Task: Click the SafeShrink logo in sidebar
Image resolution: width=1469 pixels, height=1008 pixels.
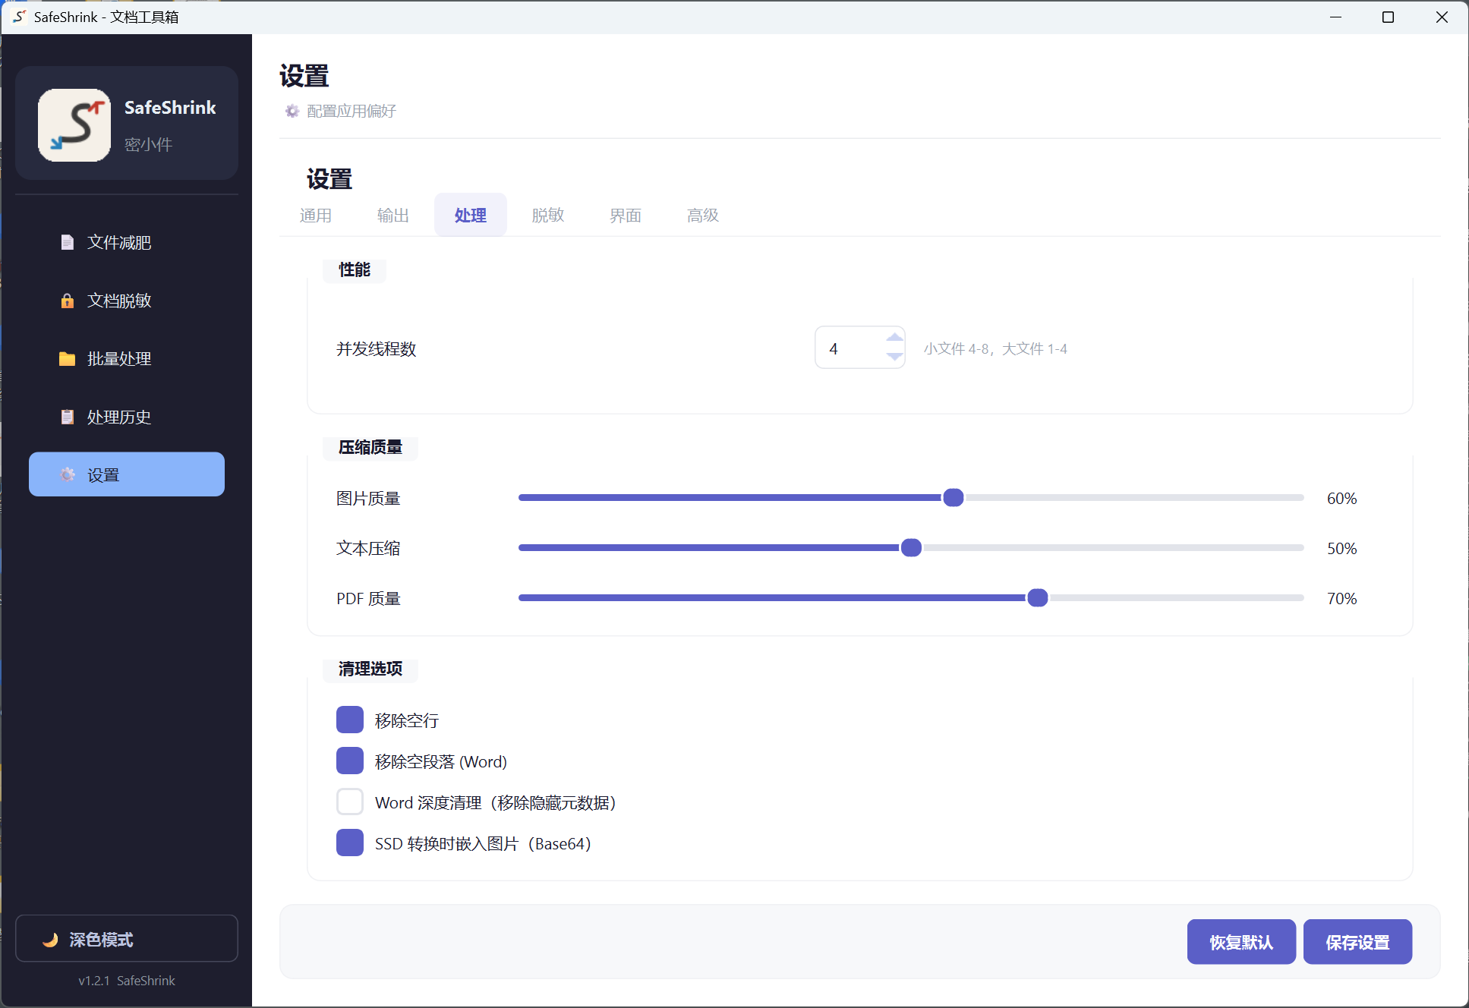Action: (74, 125)
